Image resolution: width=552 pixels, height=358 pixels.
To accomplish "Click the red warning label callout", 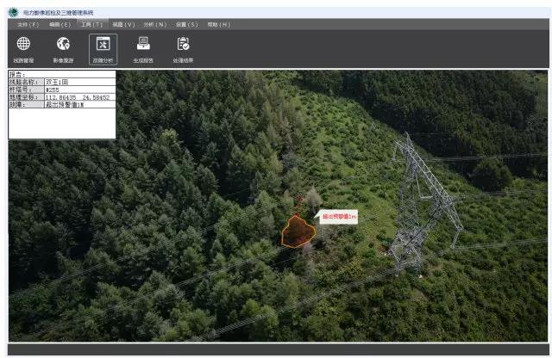I will coord(339,217).
